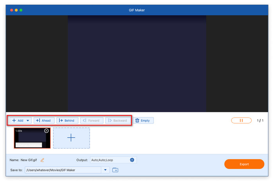Browse output folder with folder icon
Screen dimensions: 274x183
(115, 170)
